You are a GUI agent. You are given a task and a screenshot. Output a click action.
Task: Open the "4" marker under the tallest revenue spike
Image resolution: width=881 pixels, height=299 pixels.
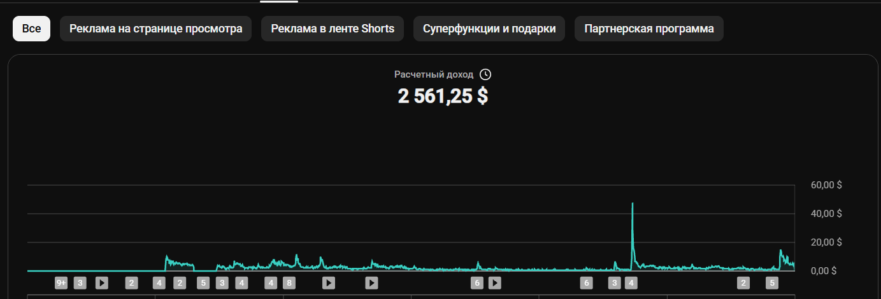coord(631,283)
